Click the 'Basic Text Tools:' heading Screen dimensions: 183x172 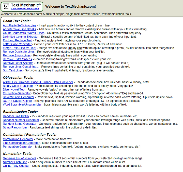(x=17, y=21)
